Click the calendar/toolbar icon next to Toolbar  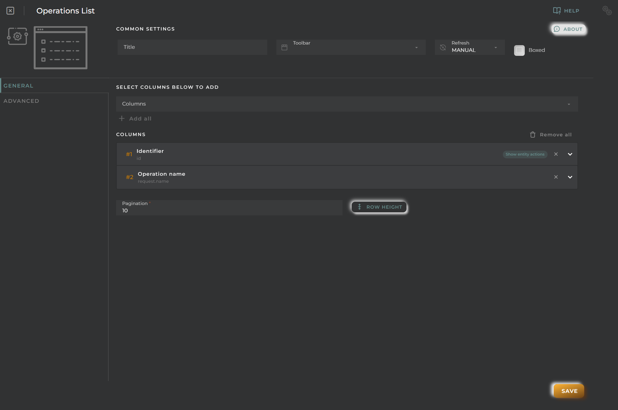(x=284, y=47)
